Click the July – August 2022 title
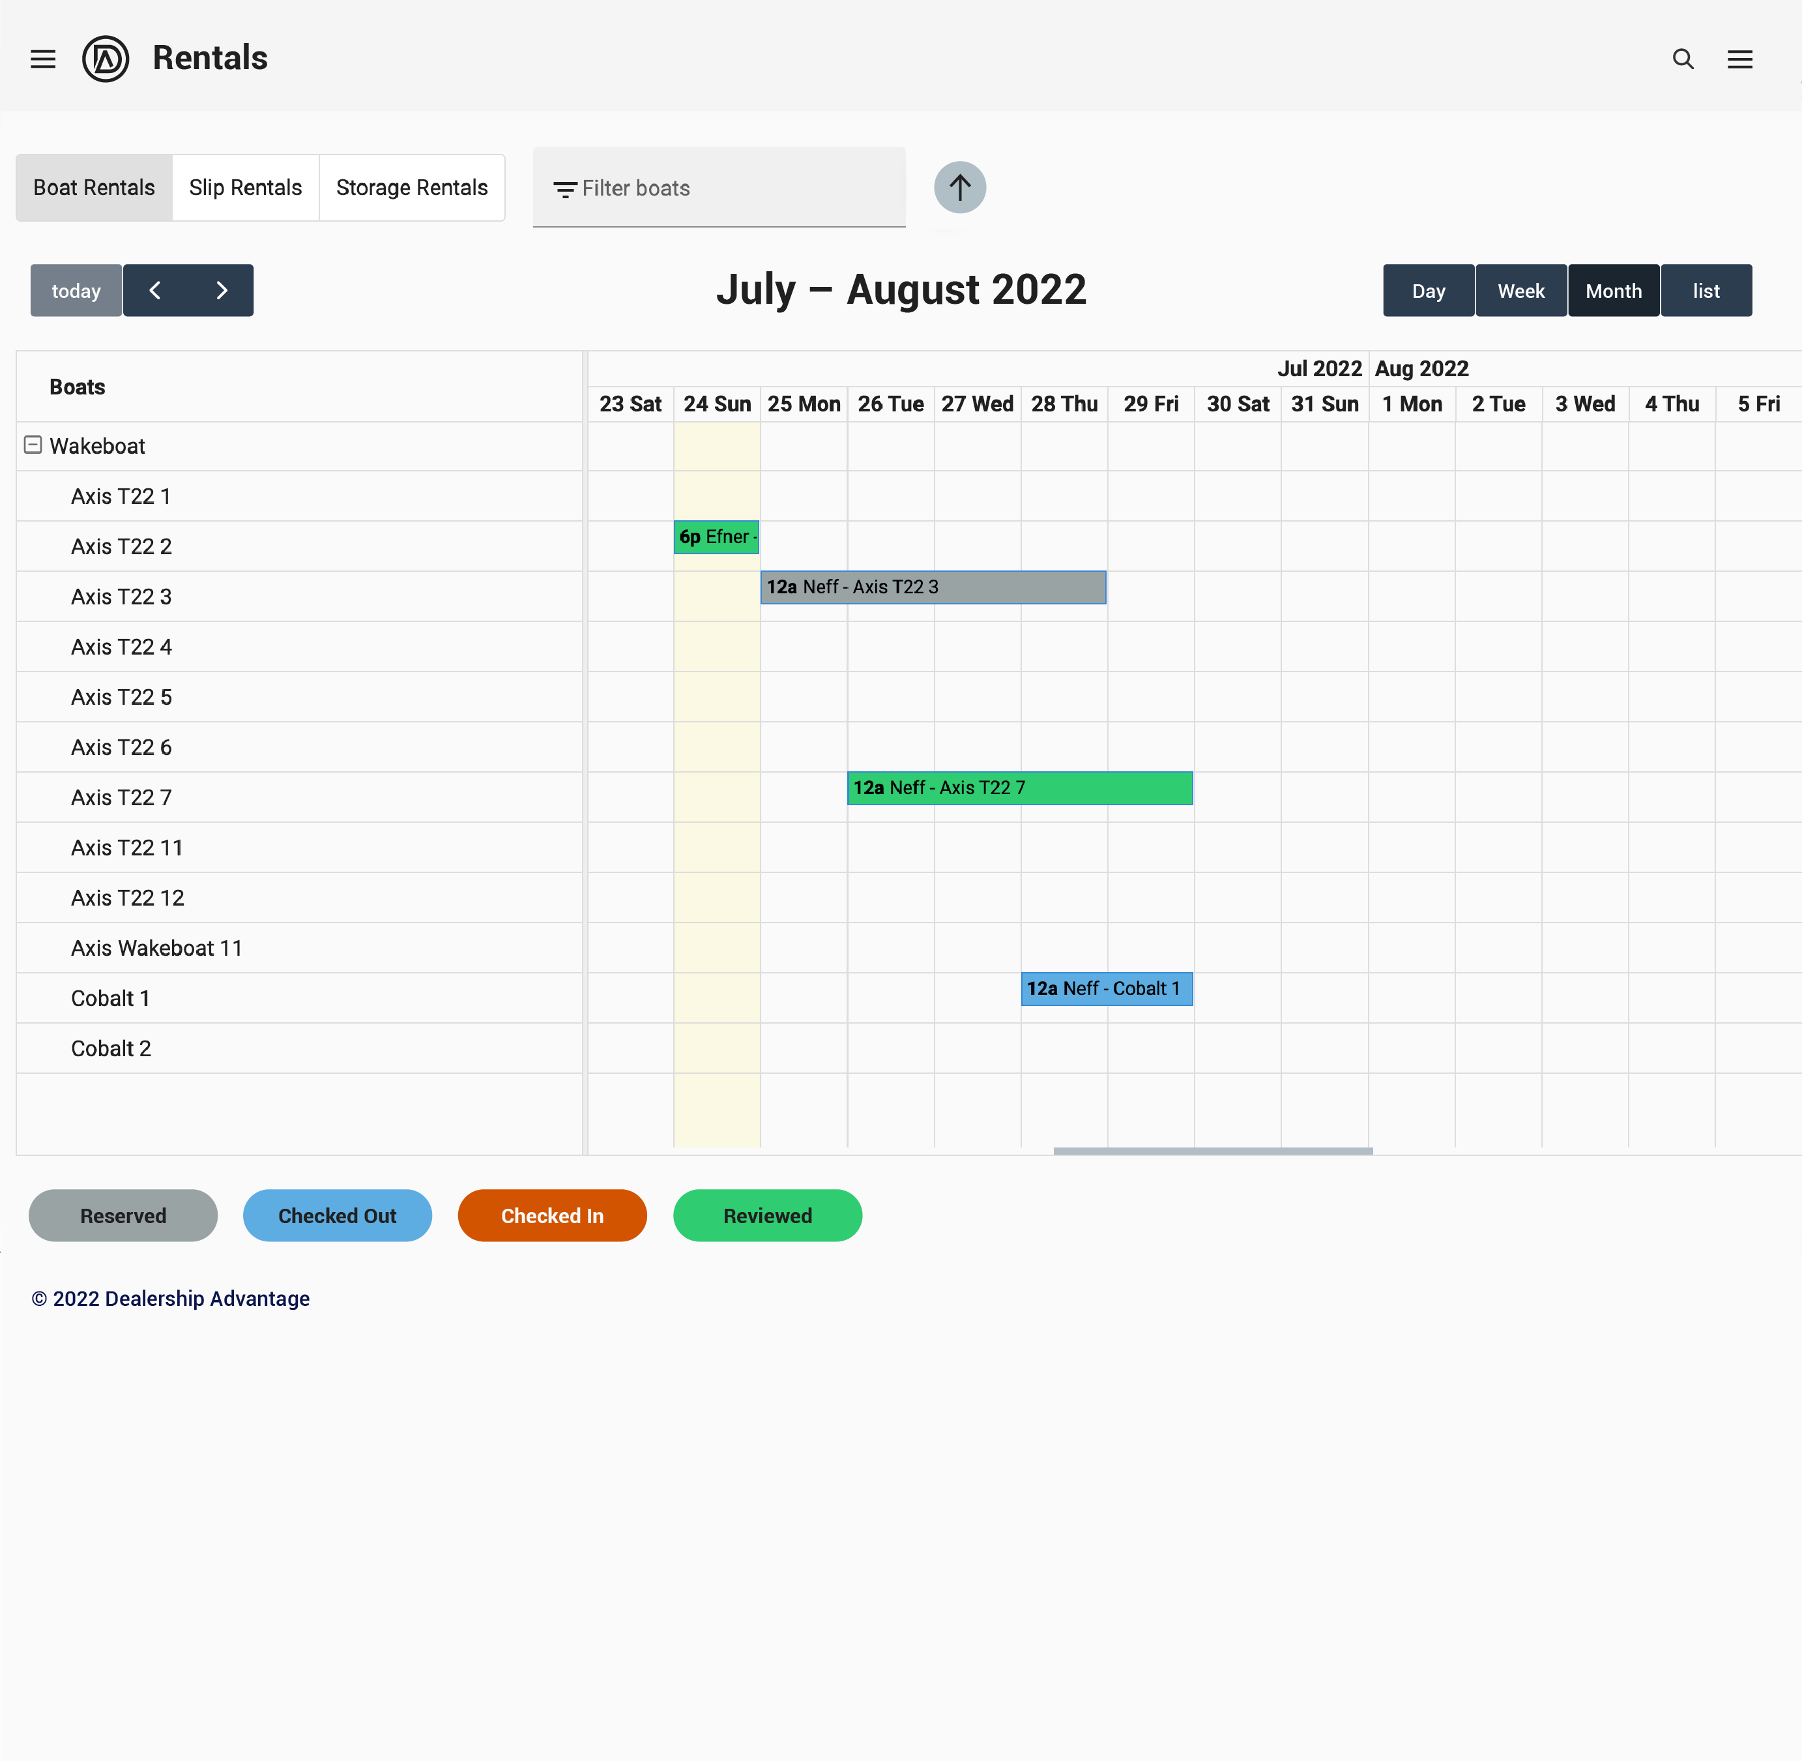Image resolution: width=1802 pixels, height=1761 pixels. coord(901,289)
